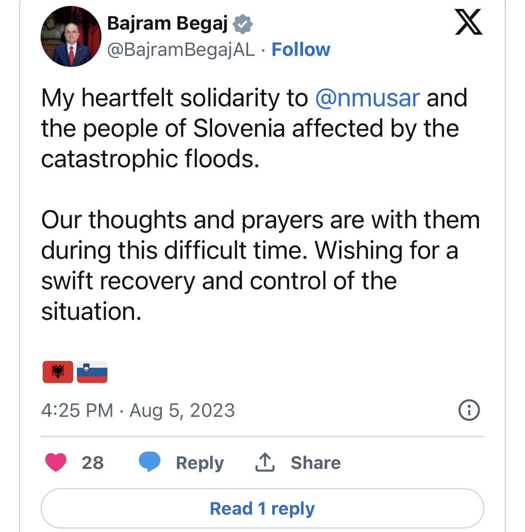Click the share upload arrow icon
The height and width of the screenshot is (532, 525).
pyautogui.click(x=265, y=462)
